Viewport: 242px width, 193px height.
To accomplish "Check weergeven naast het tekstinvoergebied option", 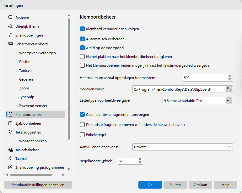I will [82, 65].
